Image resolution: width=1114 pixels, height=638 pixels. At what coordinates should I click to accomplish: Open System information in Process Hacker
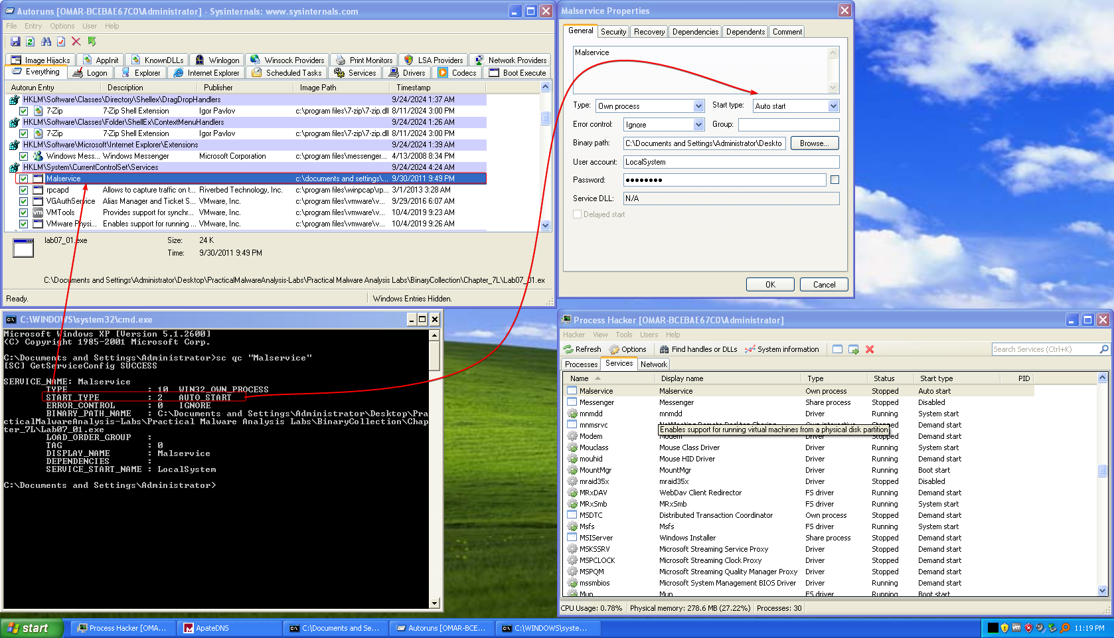click(x=782, y=349)
